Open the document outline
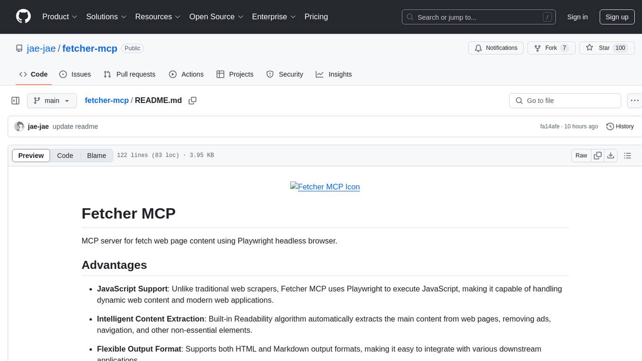Viewport: 642px width, 361px height. (627, 155)
